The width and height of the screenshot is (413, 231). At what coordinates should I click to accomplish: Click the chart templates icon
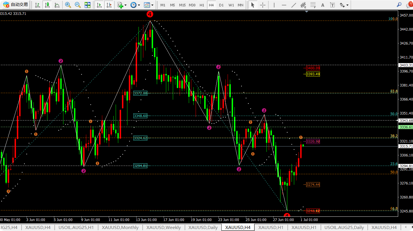pos(147,5)
